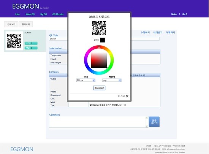Click the black Color swatch
The image size is (209, 154).
click(x=102, y=40)
